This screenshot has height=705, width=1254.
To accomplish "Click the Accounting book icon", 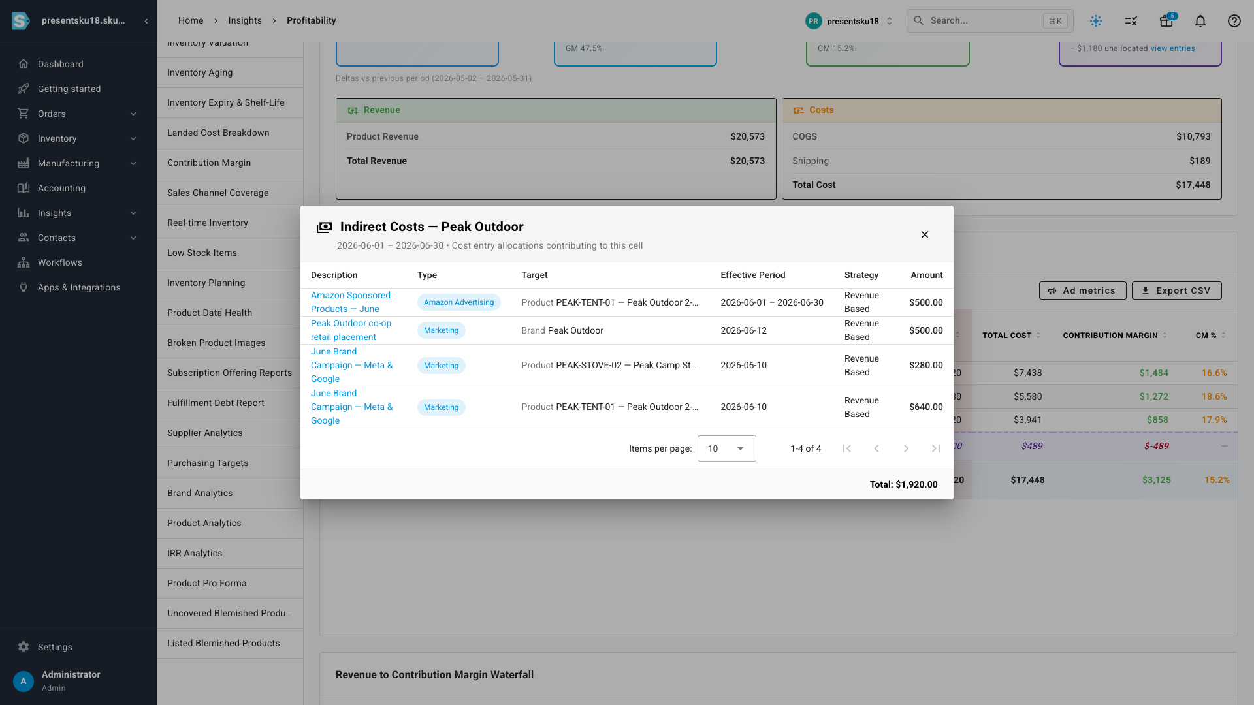I will tap(24, 188).
